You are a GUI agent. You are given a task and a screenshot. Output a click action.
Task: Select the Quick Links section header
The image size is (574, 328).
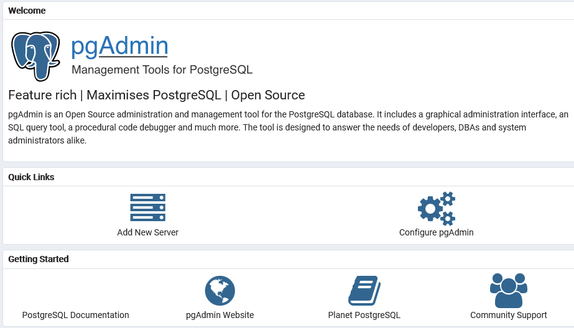click(31, 177)
